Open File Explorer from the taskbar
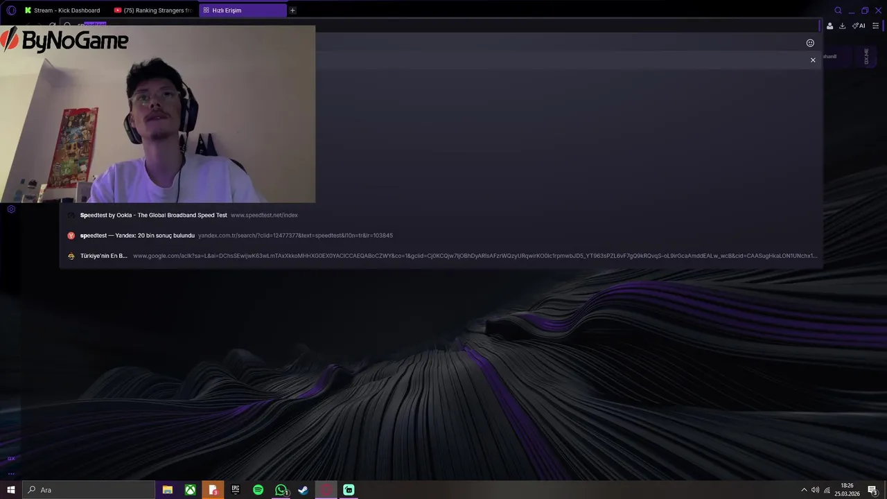Screen dimensions: 887x499 pyautogui.click(x=168, y=490)
